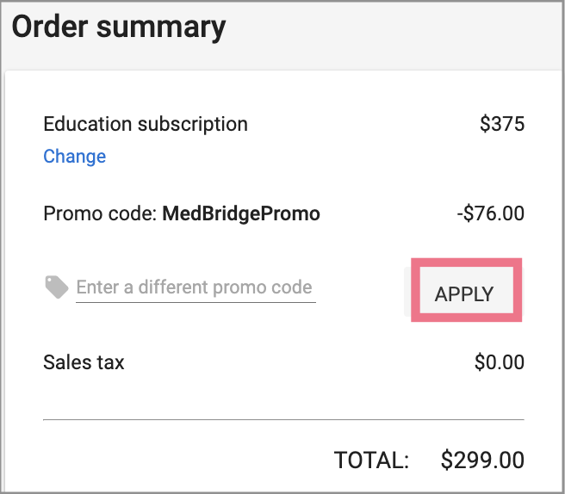The image size is (565, 494).
Task: Click the $0.00 sales tax amount
Action: click(x=499, y=362)
